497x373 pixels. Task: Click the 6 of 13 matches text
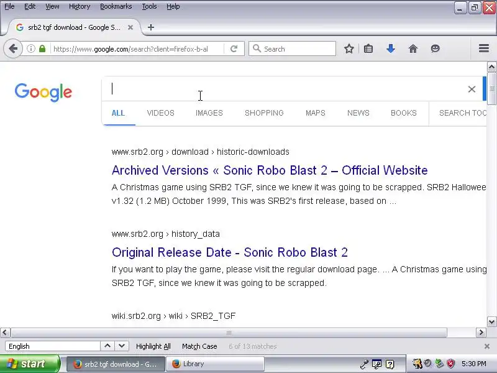pyautogui.click(x=253, y=346)
